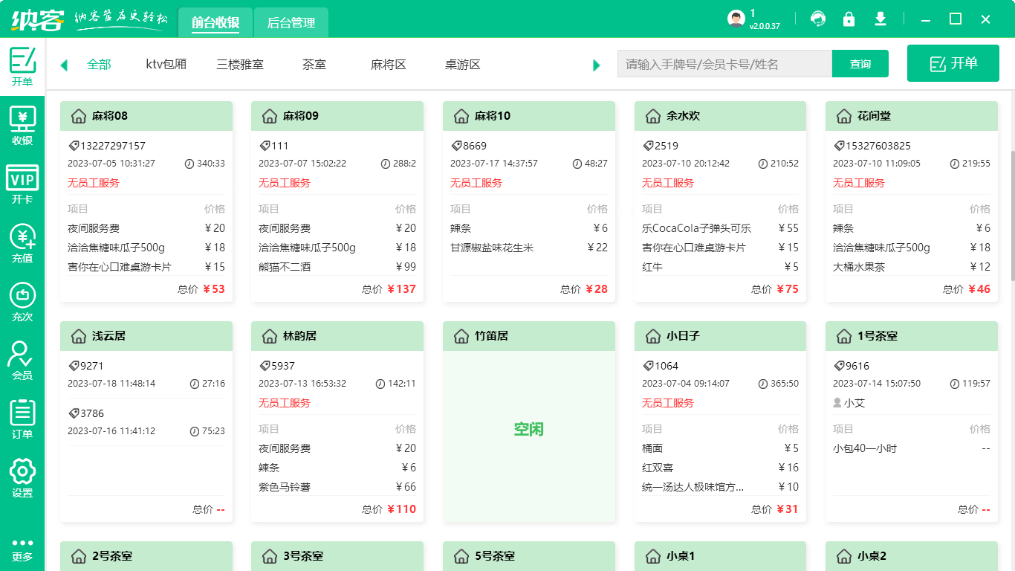Click the customer support headset icon

click(818, 19)
